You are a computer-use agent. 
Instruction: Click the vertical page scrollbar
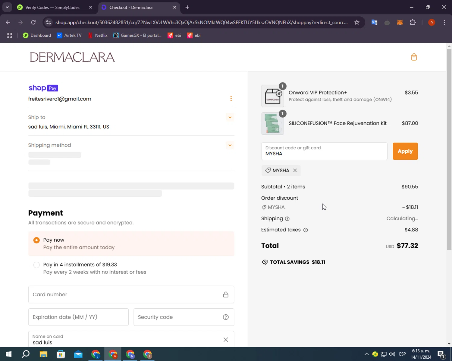click(449, 149)
